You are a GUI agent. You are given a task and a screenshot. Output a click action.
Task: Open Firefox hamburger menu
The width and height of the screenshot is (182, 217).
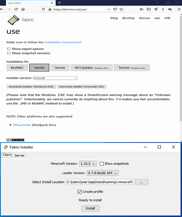[x=179, y=9]
